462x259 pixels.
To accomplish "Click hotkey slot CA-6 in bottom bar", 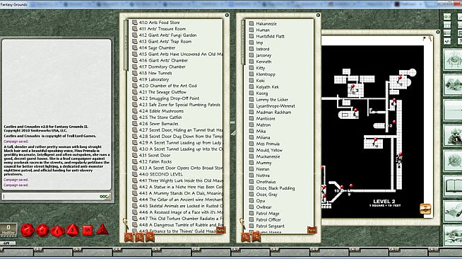I will click(x=211, y=252).
